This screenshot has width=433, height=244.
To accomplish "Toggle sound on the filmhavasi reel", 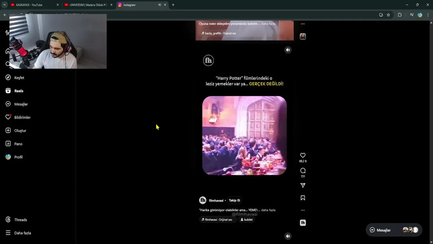I will tap(288, 50).
